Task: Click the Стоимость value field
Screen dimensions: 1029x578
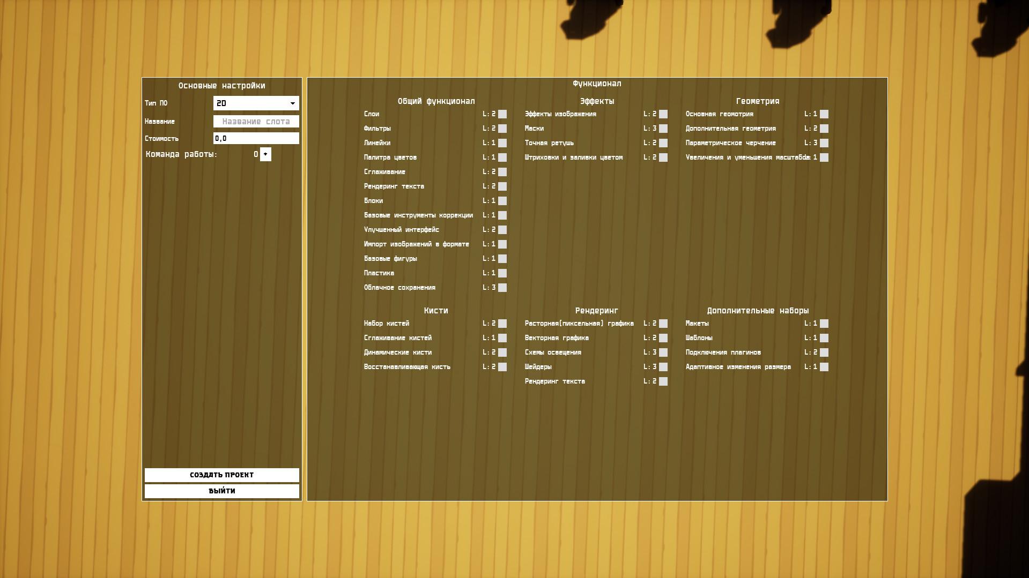Action: coord(256,139)
